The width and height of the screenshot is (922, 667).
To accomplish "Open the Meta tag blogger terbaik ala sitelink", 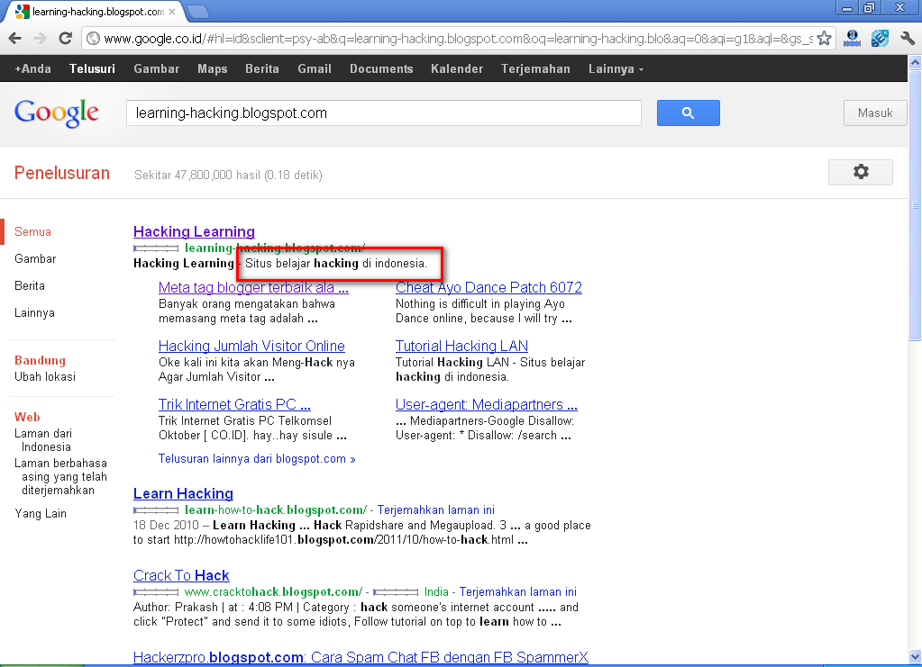I will [x=253, y=287].
